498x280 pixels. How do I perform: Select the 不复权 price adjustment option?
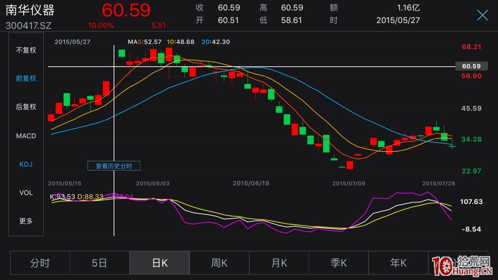pos(26,50)
